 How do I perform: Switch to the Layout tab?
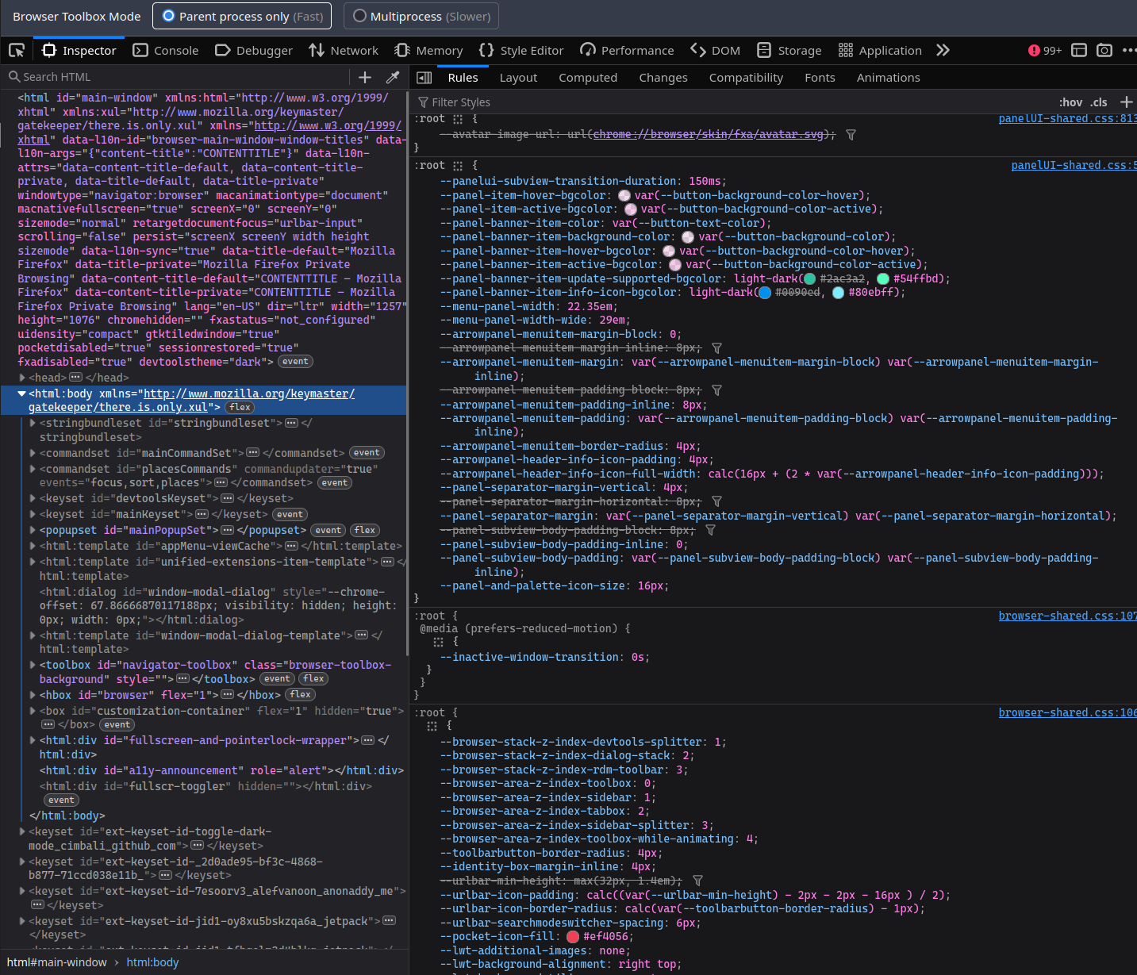(x=518, y=77)
